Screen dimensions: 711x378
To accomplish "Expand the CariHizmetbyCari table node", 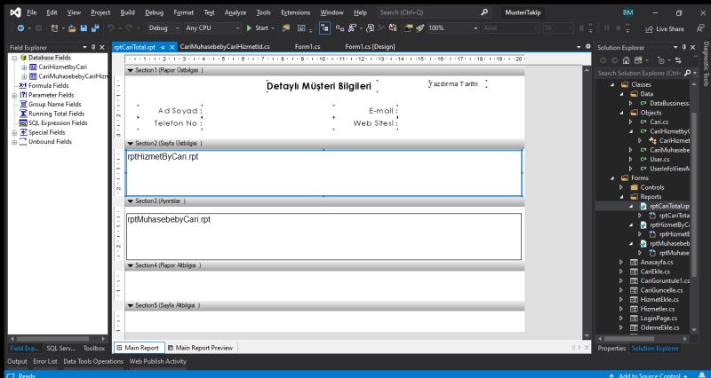I will coord(24,67).
